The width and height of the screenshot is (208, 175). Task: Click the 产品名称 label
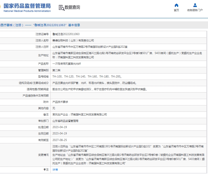point(43,64)
